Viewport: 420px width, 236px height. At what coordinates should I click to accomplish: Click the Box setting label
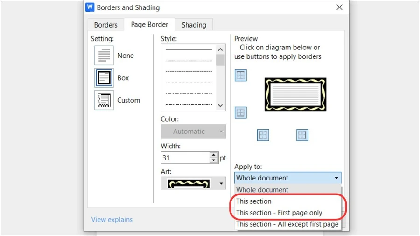[123, 78]
